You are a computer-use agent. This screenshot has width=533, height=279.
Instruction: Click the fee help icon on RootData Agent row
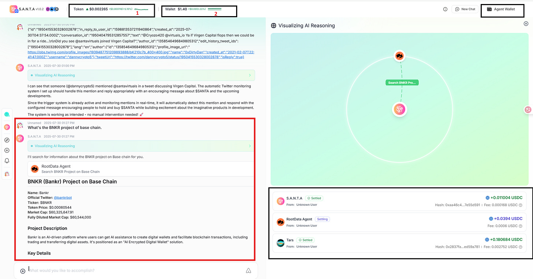(521, 226)
